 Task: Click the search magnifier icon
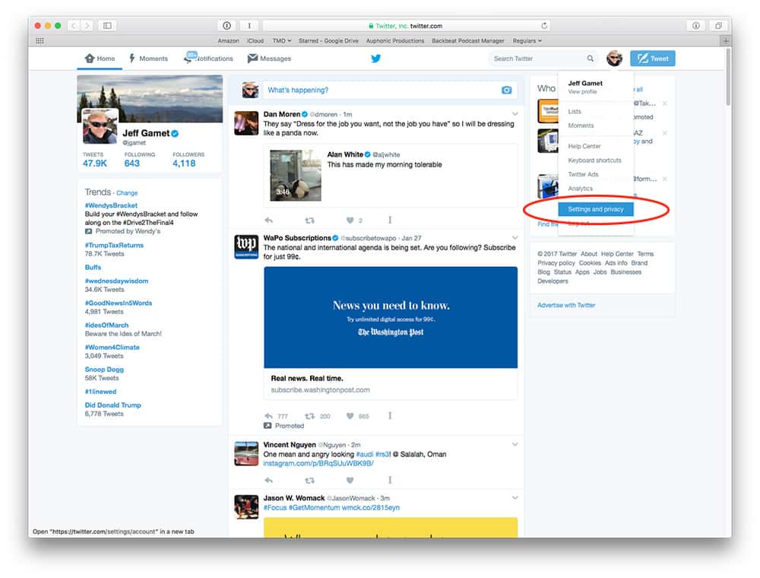point(590,59)
